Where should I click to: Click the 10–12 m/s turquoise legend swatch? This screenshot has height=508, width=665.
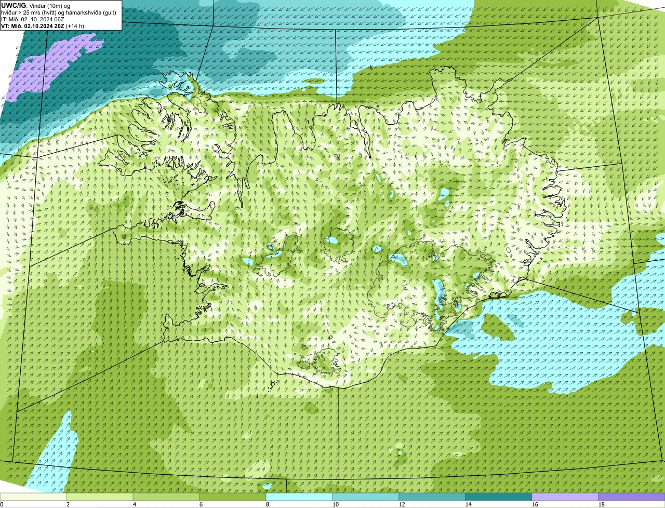coord(366,497)
